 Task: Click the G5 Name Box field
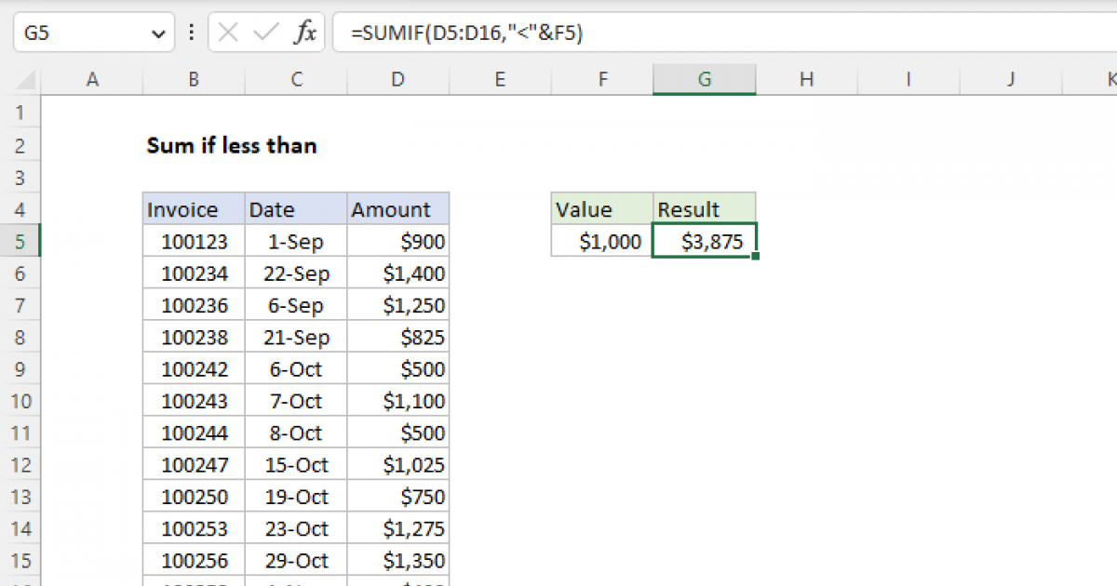pos(79,33)
